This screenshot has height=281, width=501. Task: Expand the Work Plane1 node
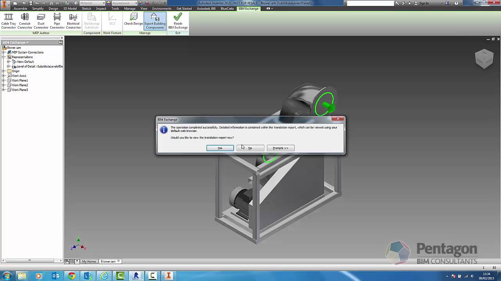point(4,80)
